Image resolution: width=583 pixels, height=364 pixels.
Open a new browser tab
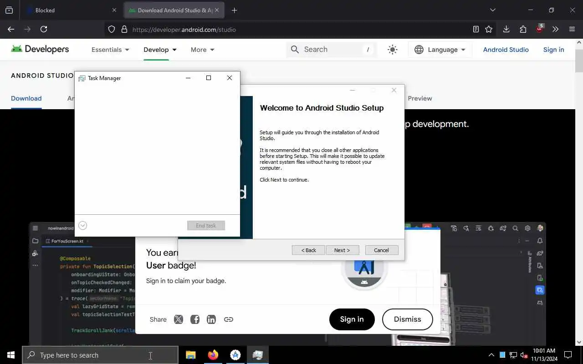pos(234,10)
